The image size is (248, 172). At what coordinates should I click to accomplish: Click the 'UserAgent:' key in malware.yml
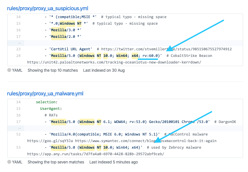pyautogui.click(x=51, y=109)
